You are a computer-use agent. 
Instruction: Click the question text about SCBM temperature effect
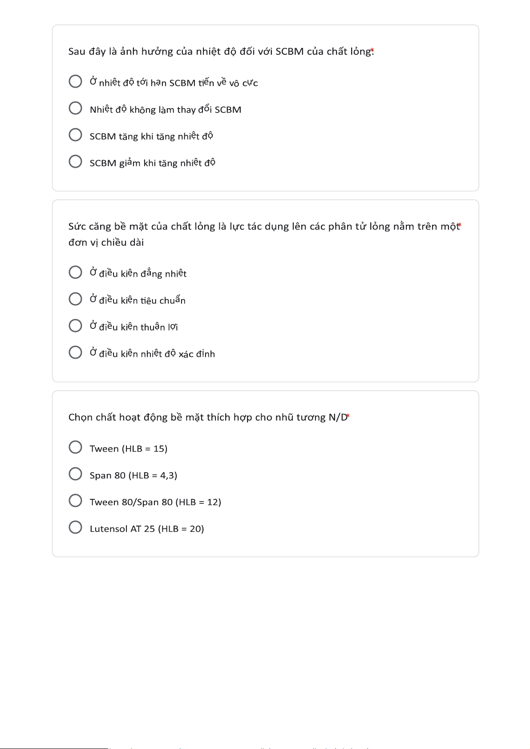(219, 52)
